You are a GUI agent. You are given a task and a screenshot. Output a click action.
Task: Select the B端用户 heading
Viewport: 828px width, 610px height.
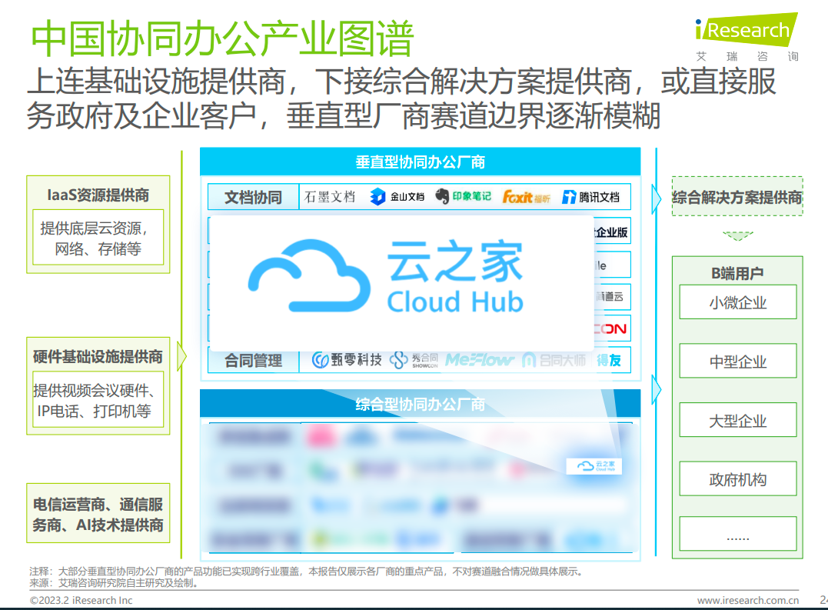point(738,272)
